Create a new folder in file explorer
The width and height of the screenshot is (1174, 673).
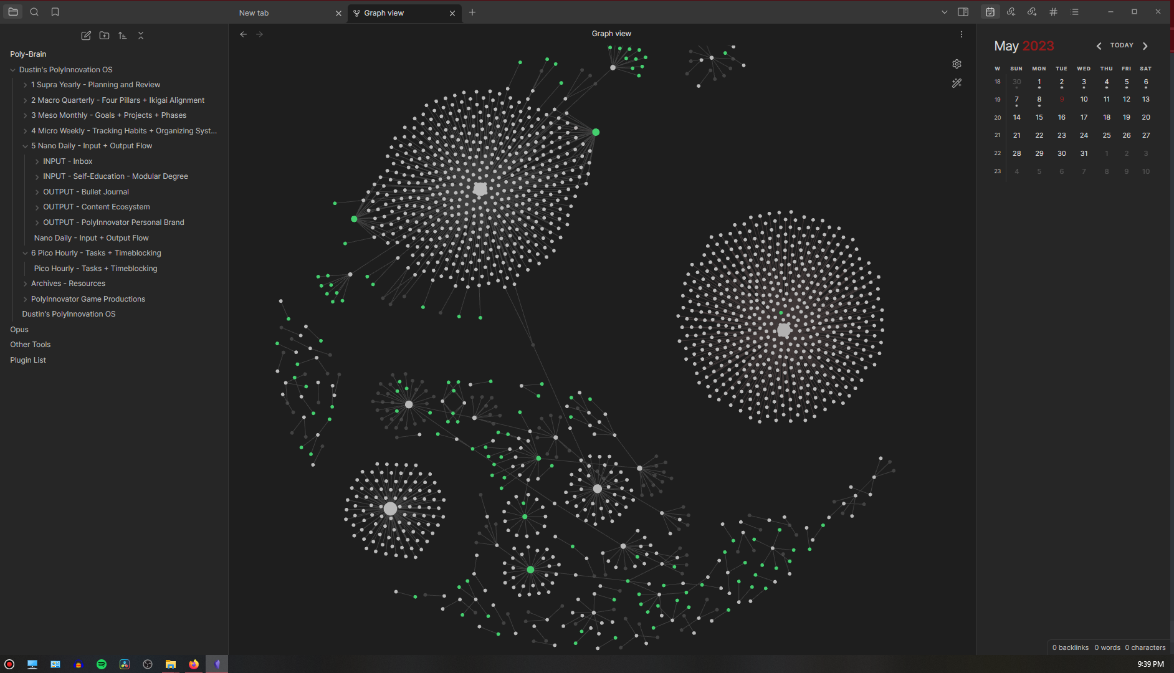coord(104,36)
